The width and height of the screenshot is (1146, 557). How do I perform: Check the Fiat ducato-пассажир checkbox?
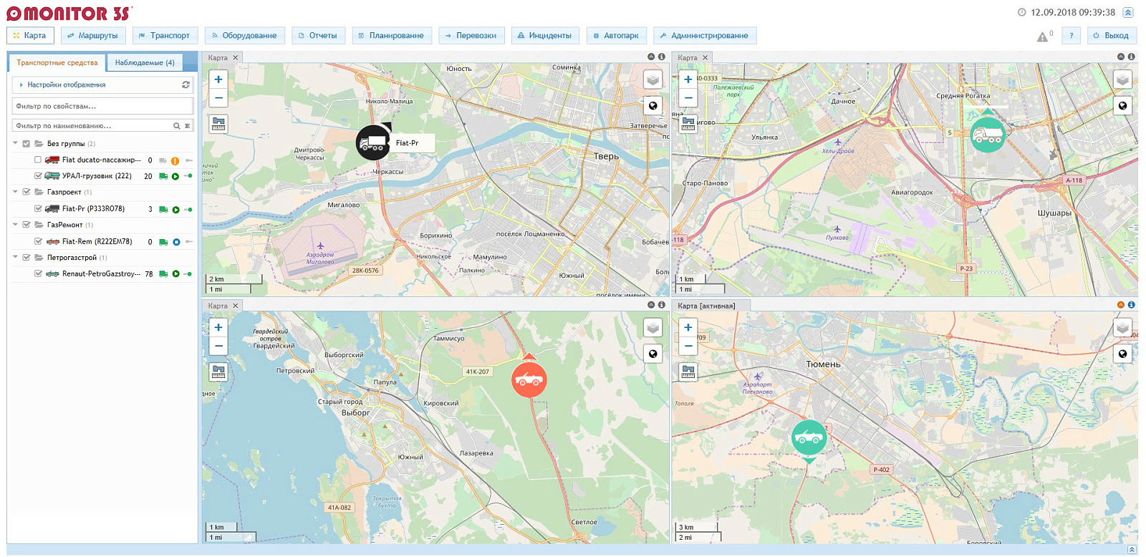[38, 160]
